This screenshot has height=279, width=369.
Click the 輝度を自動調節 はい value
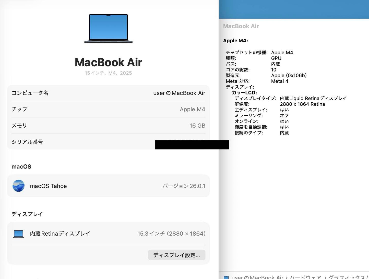tap(284, 127)
